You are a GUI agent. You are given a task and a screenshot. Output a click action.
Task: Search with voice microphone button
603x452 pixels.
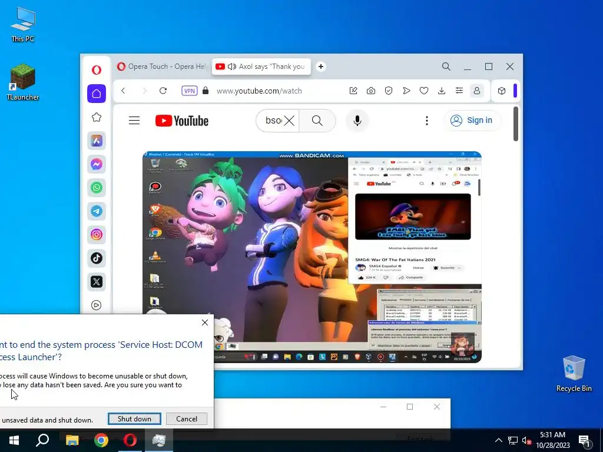pos(357,121)
